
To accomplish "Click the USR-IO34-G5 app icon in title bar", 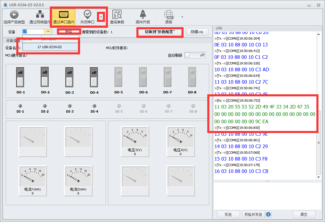I will click(5, 4).
